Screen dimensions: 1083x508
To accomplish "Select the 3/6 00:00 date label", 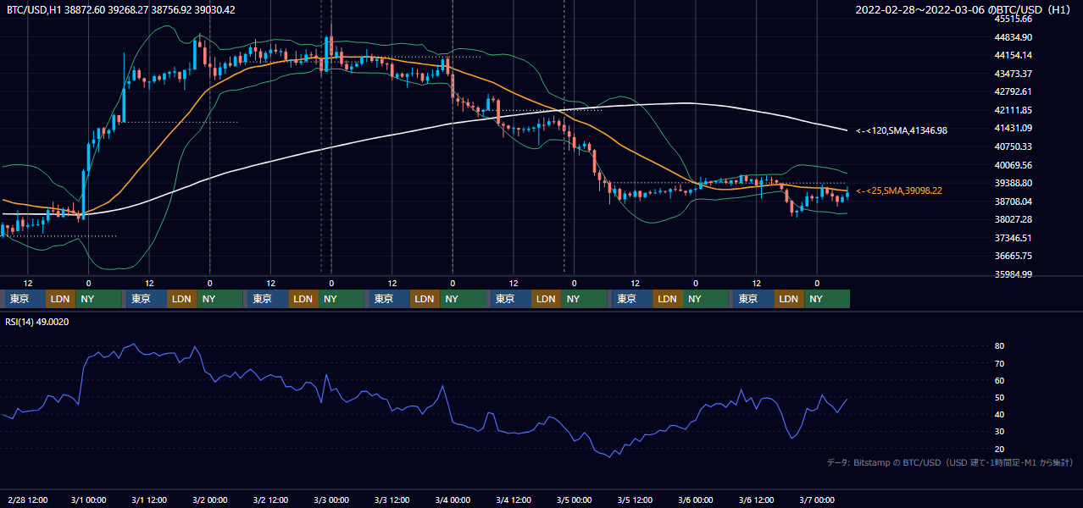I will (696, 500).
